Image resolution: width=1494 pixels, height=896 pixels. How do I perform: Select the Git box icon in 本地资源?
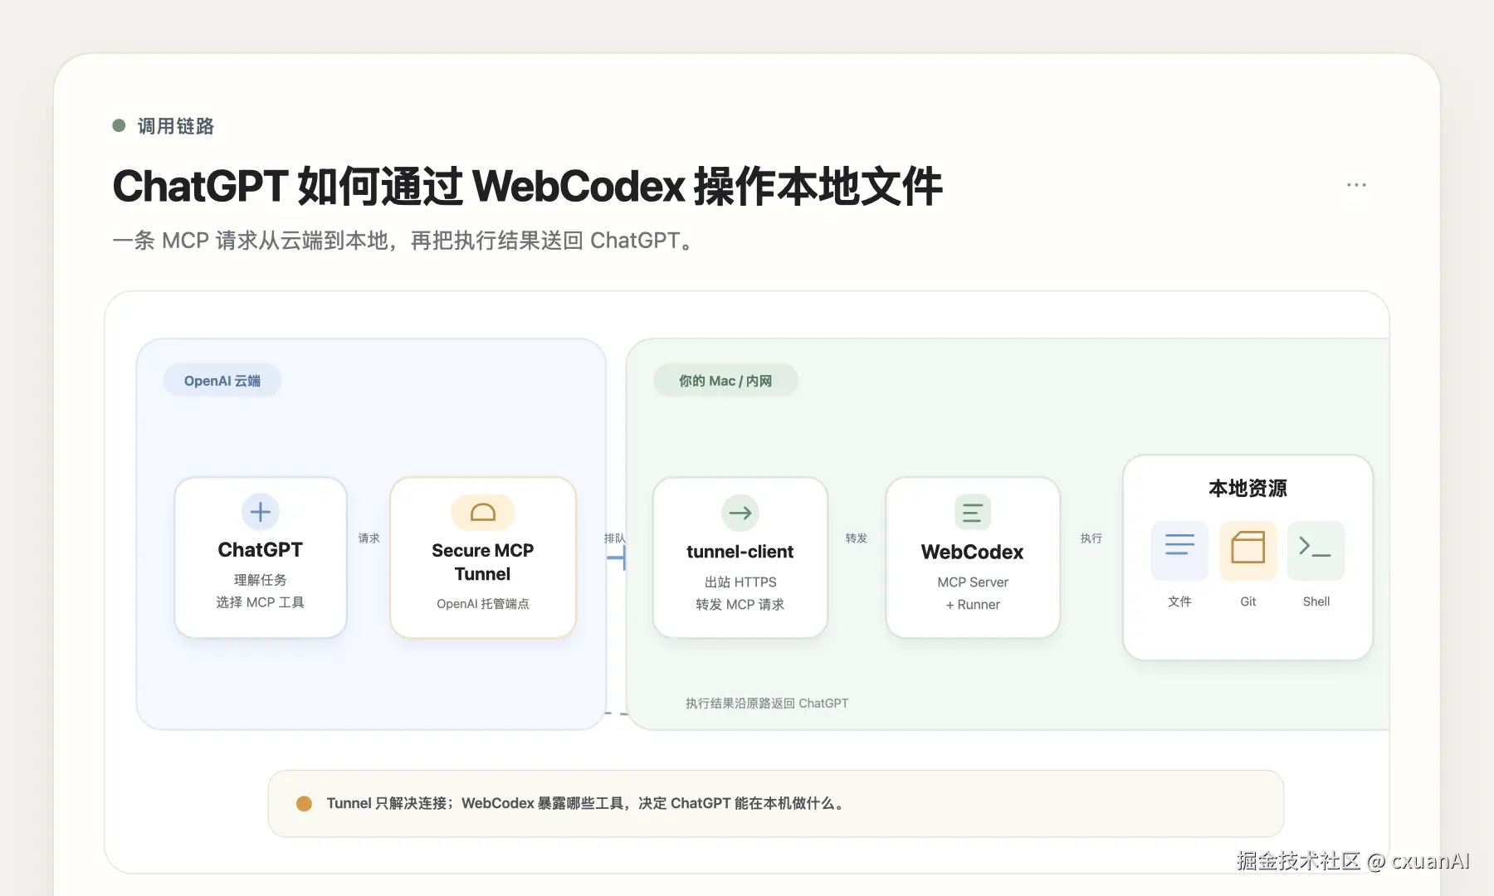(x=1248, y=550)
